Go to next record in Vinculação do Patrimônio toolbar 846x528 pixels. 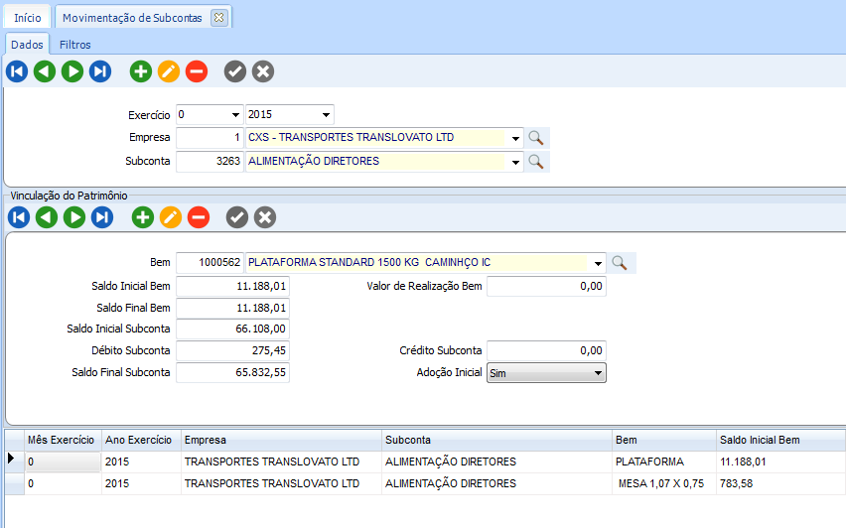tap(74, 217)
